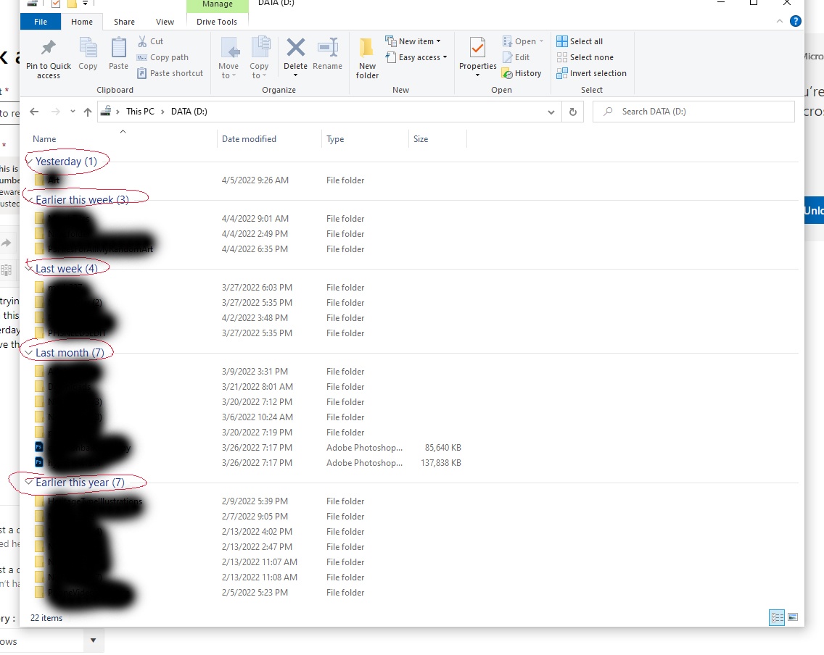Collapse the Earlier this year (7) group
Viewport: 824px width, 655px height.
30,483
